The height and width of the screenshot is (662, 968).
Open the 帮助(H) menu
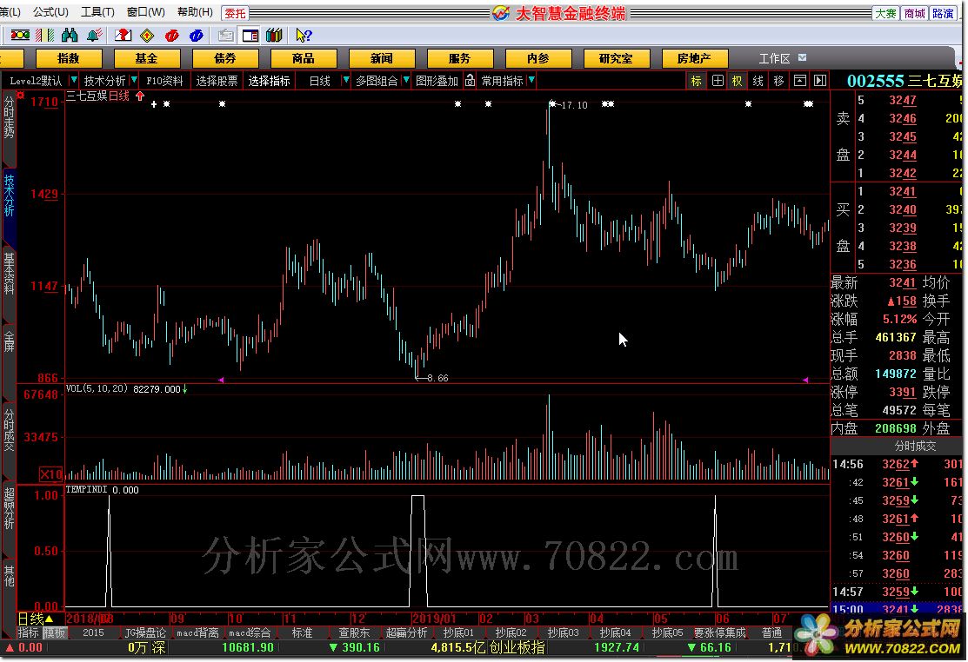[x=195, y=11]
